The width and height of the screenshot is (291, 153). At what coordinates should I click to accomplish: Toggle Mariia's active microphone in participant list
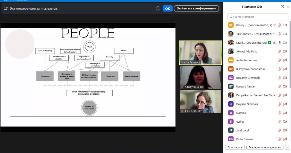280,43
